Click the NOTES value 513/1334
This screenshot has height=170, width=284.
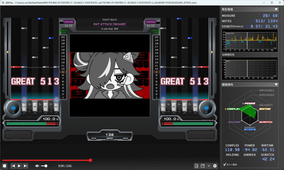coord(264,21)
